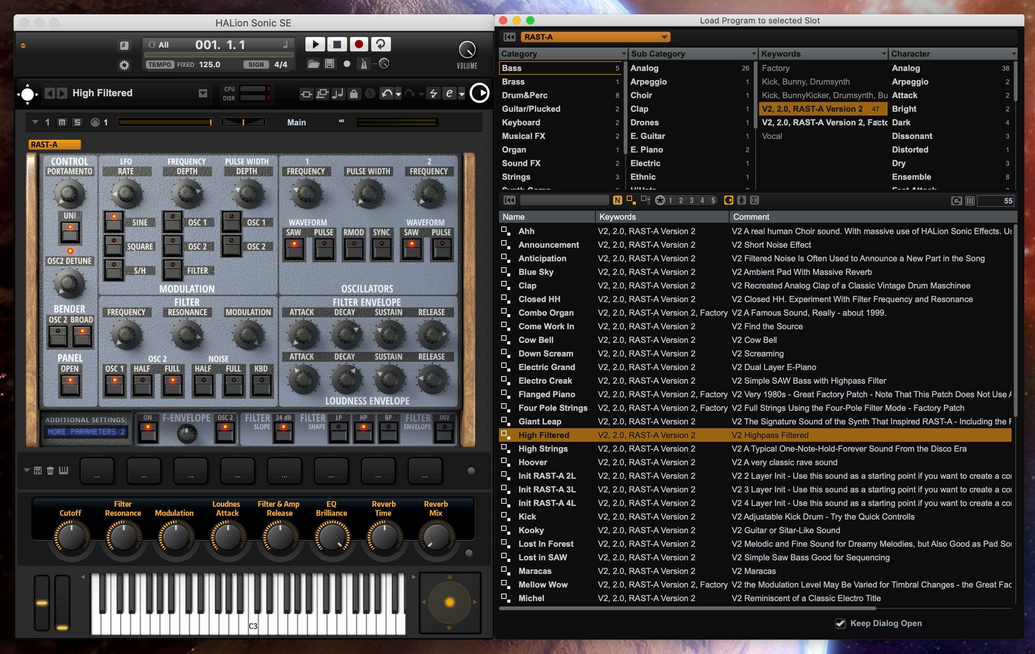The image size is (1035, 654).
Task: Toggle the LFO SINE waveform button
Action: pos(114,222)
